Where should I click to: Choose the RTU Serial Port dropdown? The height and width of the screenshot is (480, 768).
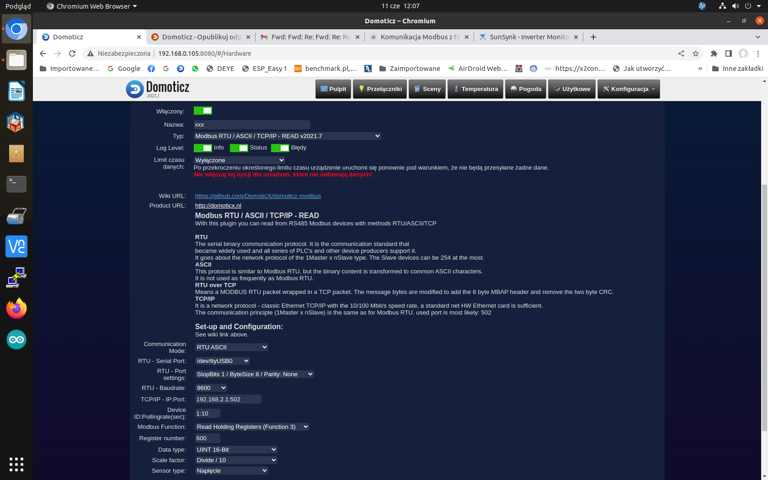pyautogui.click(x=223, y=361)
